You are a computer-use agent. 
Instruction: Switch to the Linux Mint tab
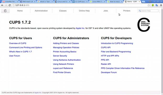[x=97, y=2]
